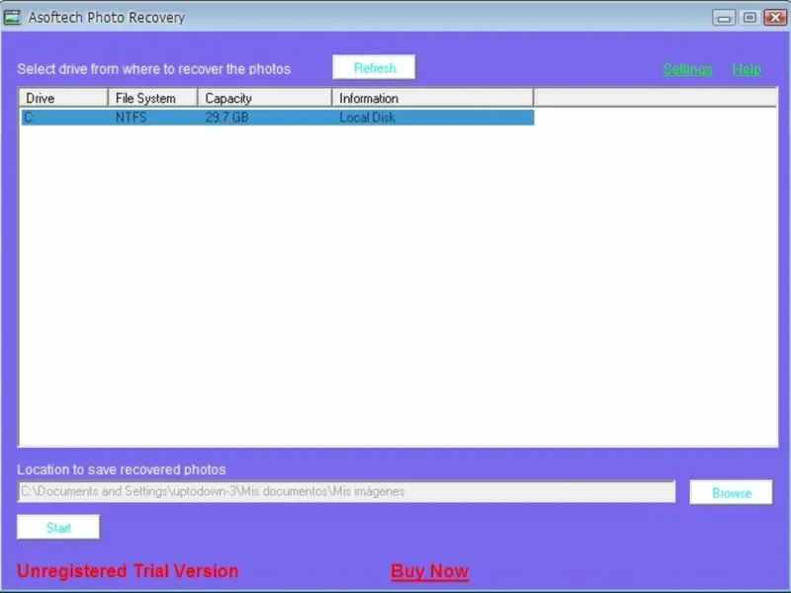Sort by the Information column header
Image resolution: width=791 pixels, height=593 pixels.
[x=433, y=98]
